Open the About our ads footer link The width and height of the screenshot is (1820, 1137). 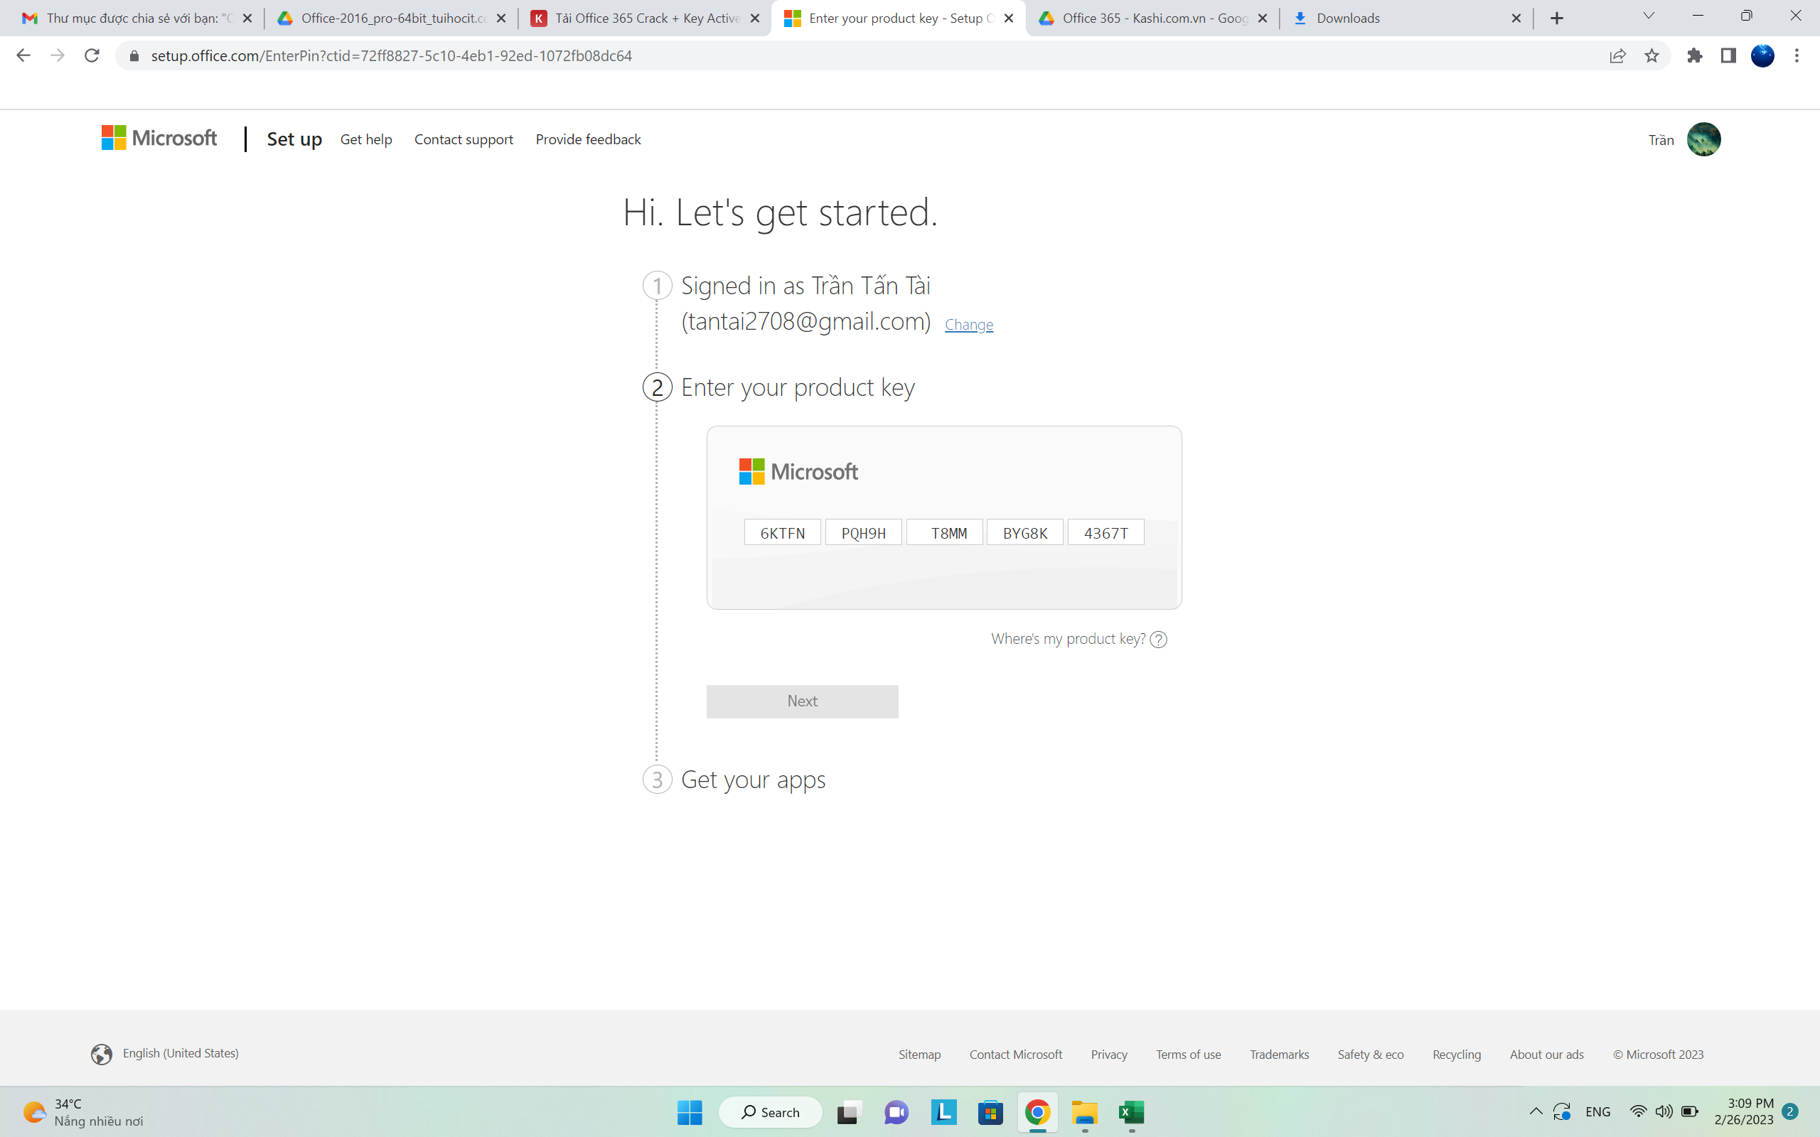(x=1547, y=1055)
